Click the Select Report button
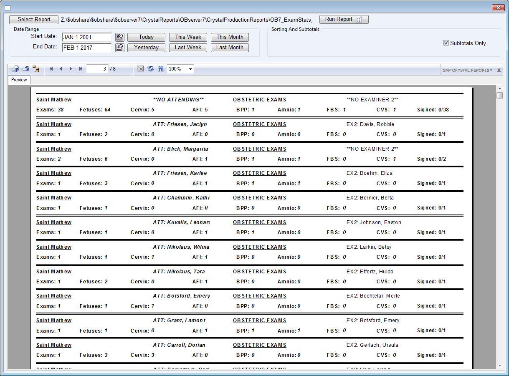This screenshot has width=509, height=376. coord(34,20)
